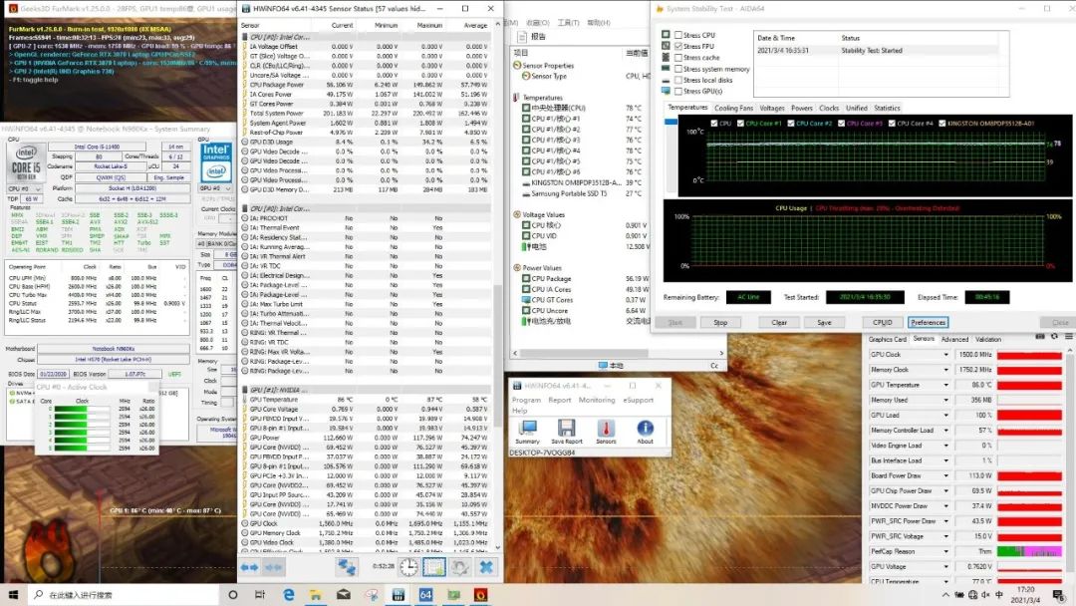1076x606 pixels.
Task: Open the GPU Temperature sensor dropdown
Action: point(946,385)
